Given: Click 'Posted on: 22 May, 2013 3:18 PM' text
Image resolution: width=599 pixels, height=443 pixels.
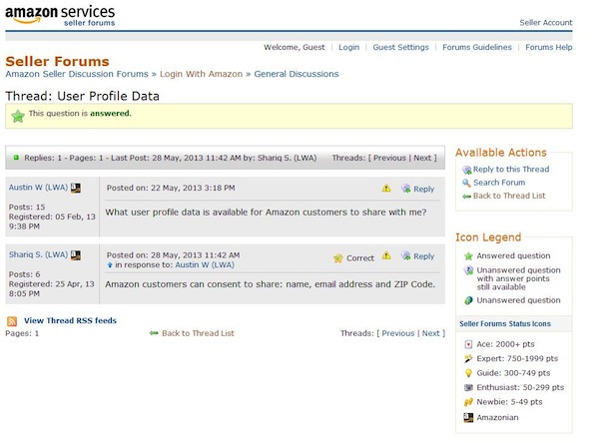Looking at the screenshot, I should click(x=171, y=188).
